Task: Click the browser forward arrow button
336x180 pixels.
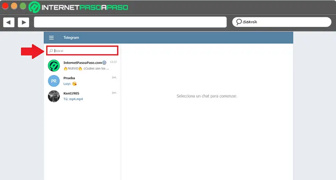Action: click(x=24, y=22)
